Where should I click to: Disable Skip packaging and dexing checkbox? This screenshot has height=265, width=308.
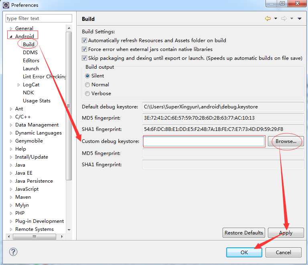[x=84, y=58]
